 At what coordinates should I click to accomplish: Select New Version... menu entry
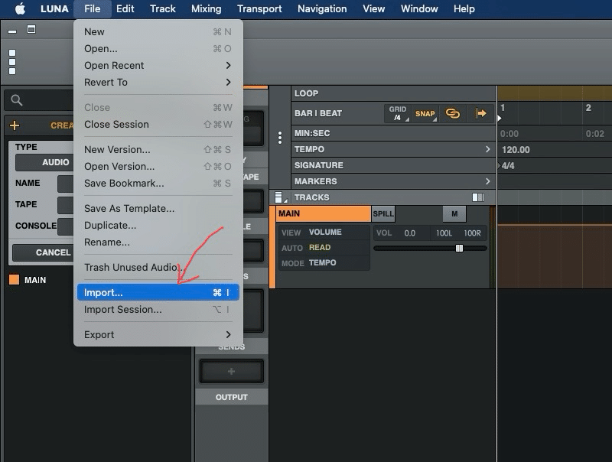pyautogui.click(x=158, y=150)
